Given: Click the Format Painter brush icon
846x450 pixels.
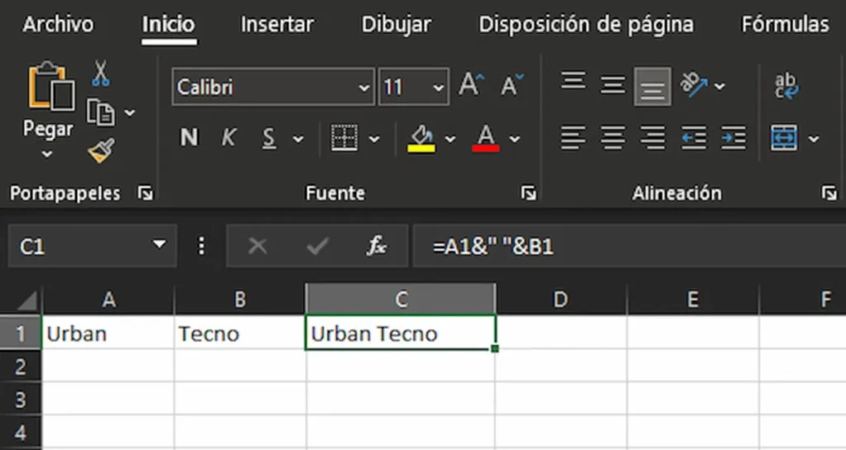Looking at the screenshot, I should click(x=101, y=150).
